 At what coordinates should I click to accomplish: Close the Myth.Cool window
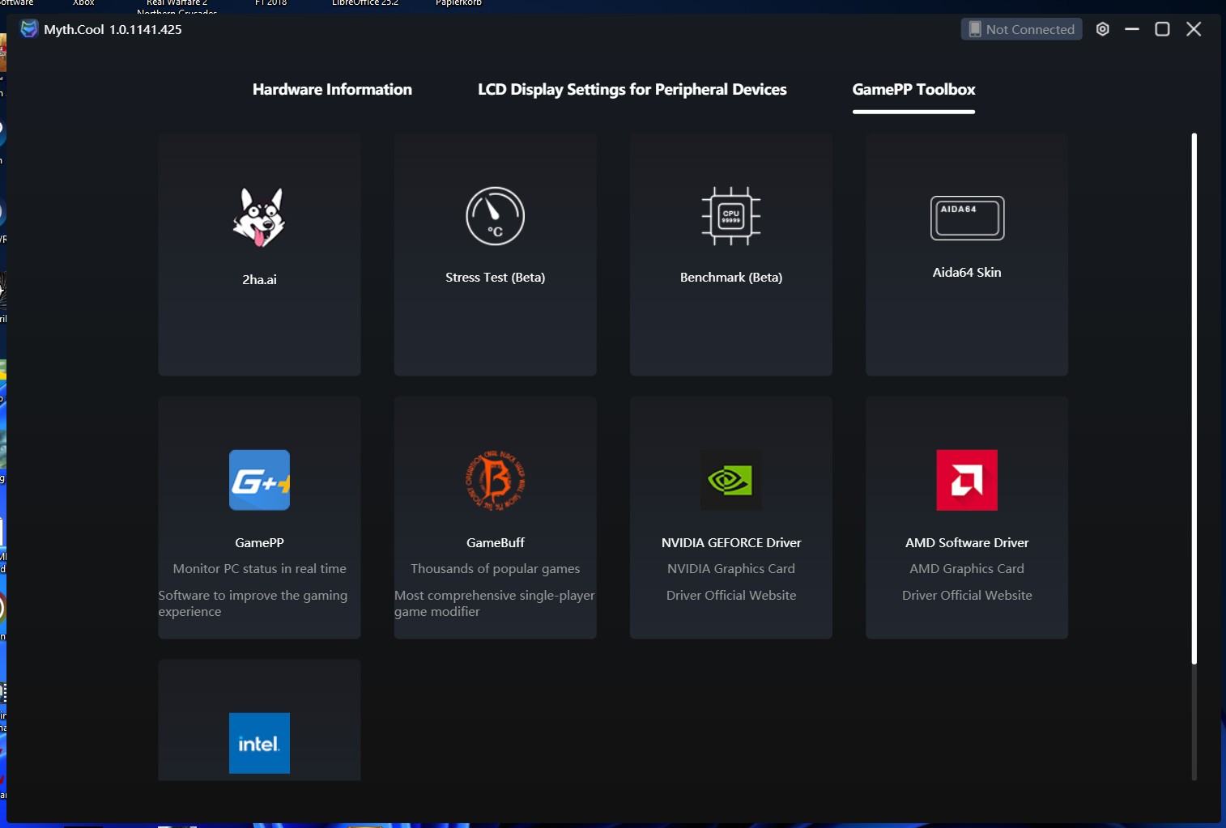1194,29
